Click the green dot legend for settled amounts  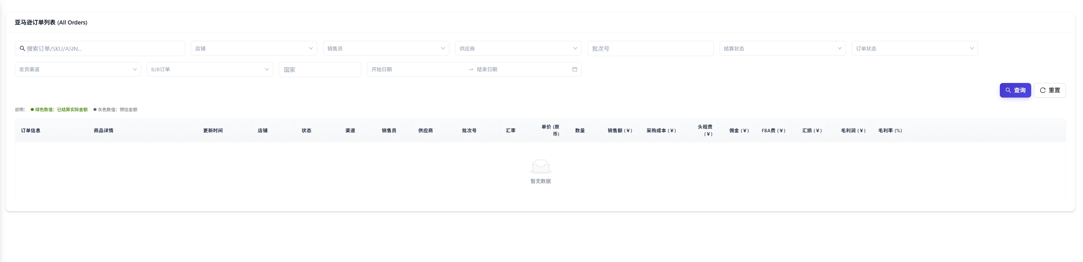(x=32, y=110)
